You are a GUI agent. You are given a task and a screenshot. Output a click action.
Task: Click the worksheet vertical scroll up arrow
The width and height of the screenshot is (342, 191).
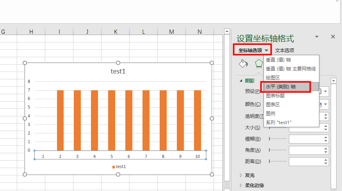[x=227, y=31]
